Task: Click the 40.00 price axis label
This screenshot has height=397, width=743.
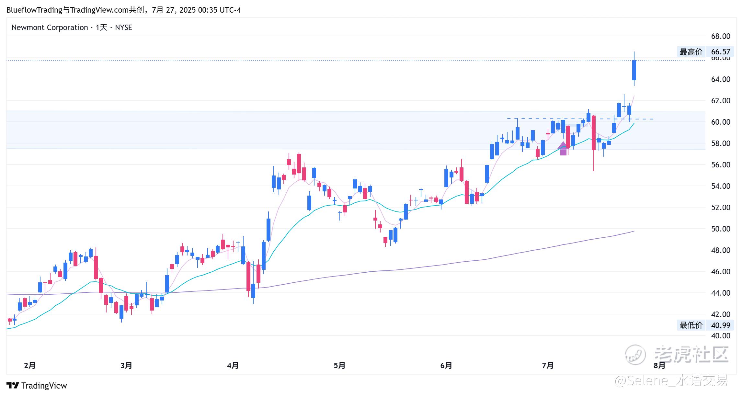Action: (x=721, y=336)
